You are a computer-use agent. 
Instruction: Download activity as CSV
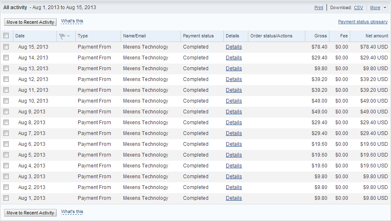coord(358,7)
